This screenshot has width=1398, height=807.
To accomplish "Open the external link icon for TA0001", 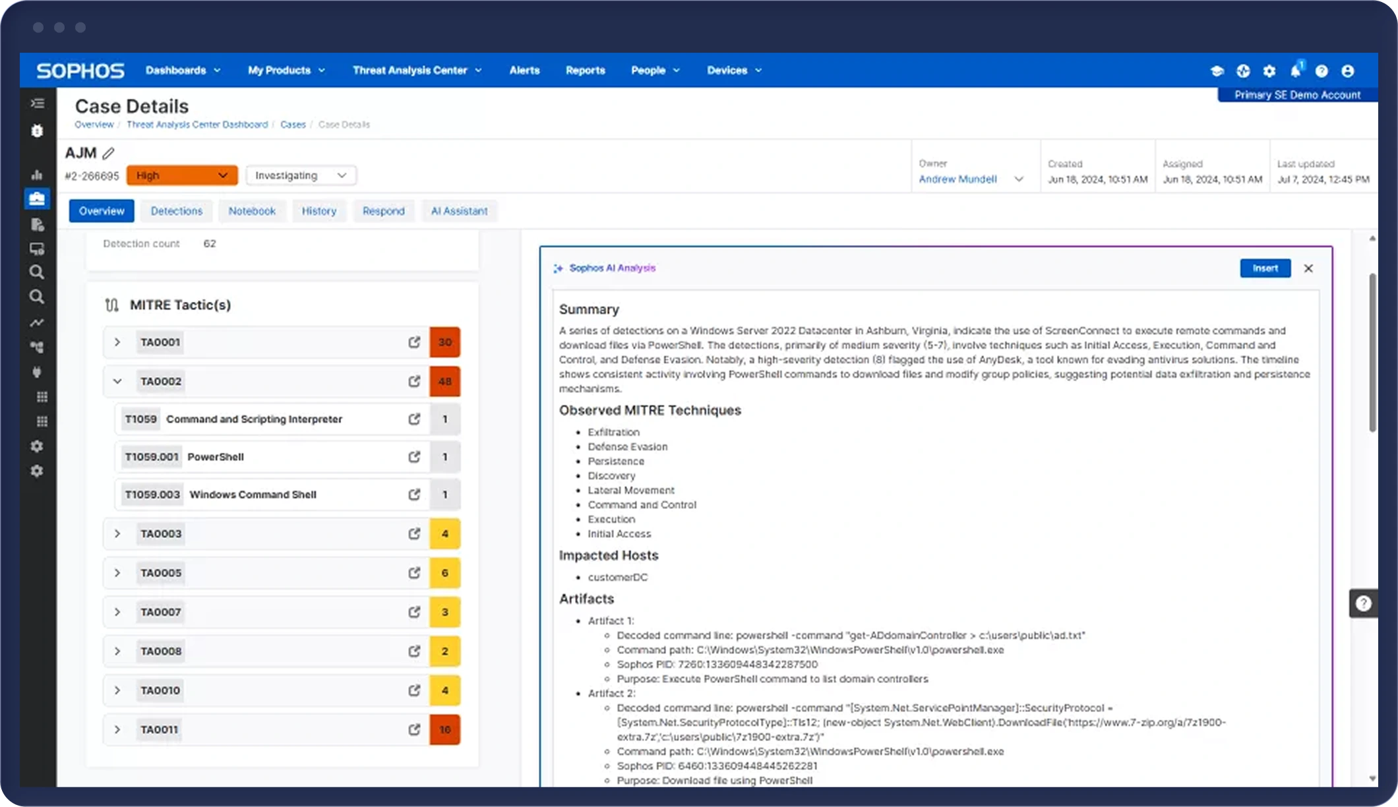I will [x=414, y=342].
